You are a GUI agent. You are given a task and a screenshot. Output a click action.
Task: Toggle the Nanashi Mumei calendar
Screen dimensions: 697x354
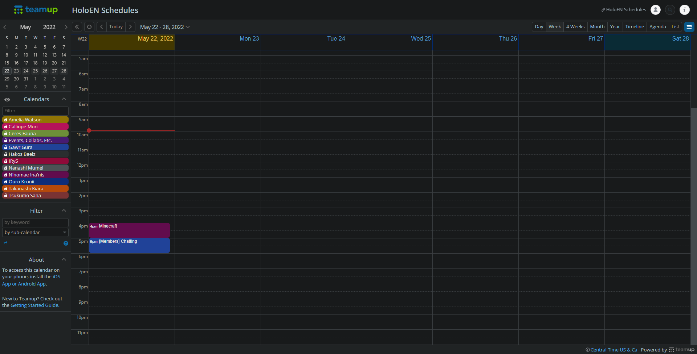coord(35,168)
